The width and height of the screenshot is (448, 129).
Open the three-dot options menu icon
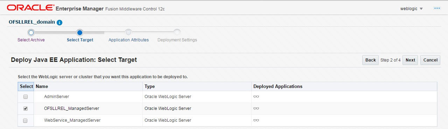pos(437,8)
